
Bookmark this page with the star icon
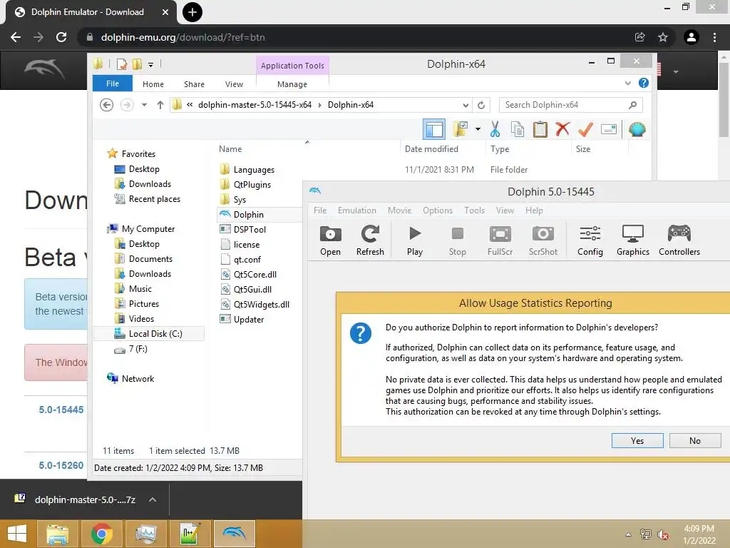point(663,37)
